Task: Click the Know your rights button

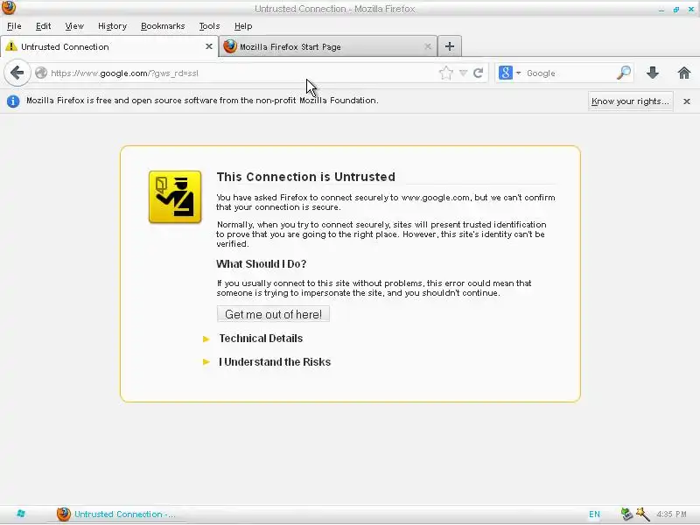Action: click(x=630, y=101)
